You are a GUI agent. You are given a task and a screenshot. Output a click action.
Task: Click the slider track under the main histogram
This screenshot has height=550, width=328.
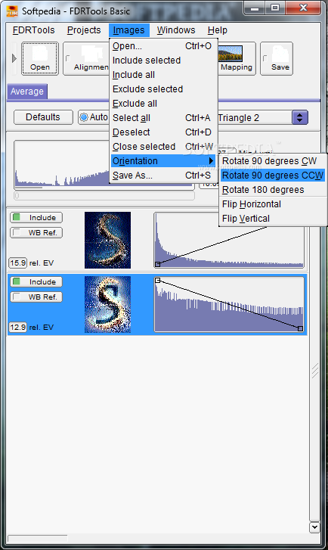coord(104,195)
